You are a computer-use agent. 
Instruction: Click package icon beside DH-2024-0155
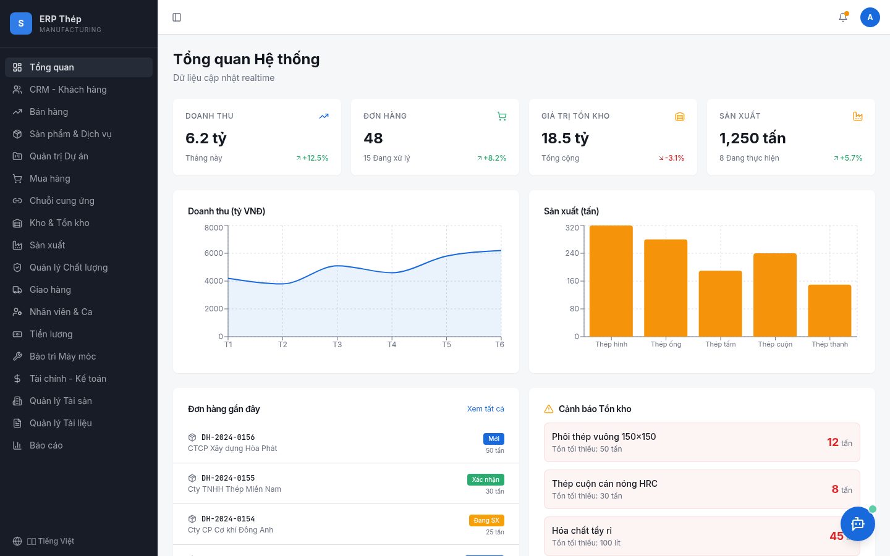pyautogui.click(x=192, y=478)
